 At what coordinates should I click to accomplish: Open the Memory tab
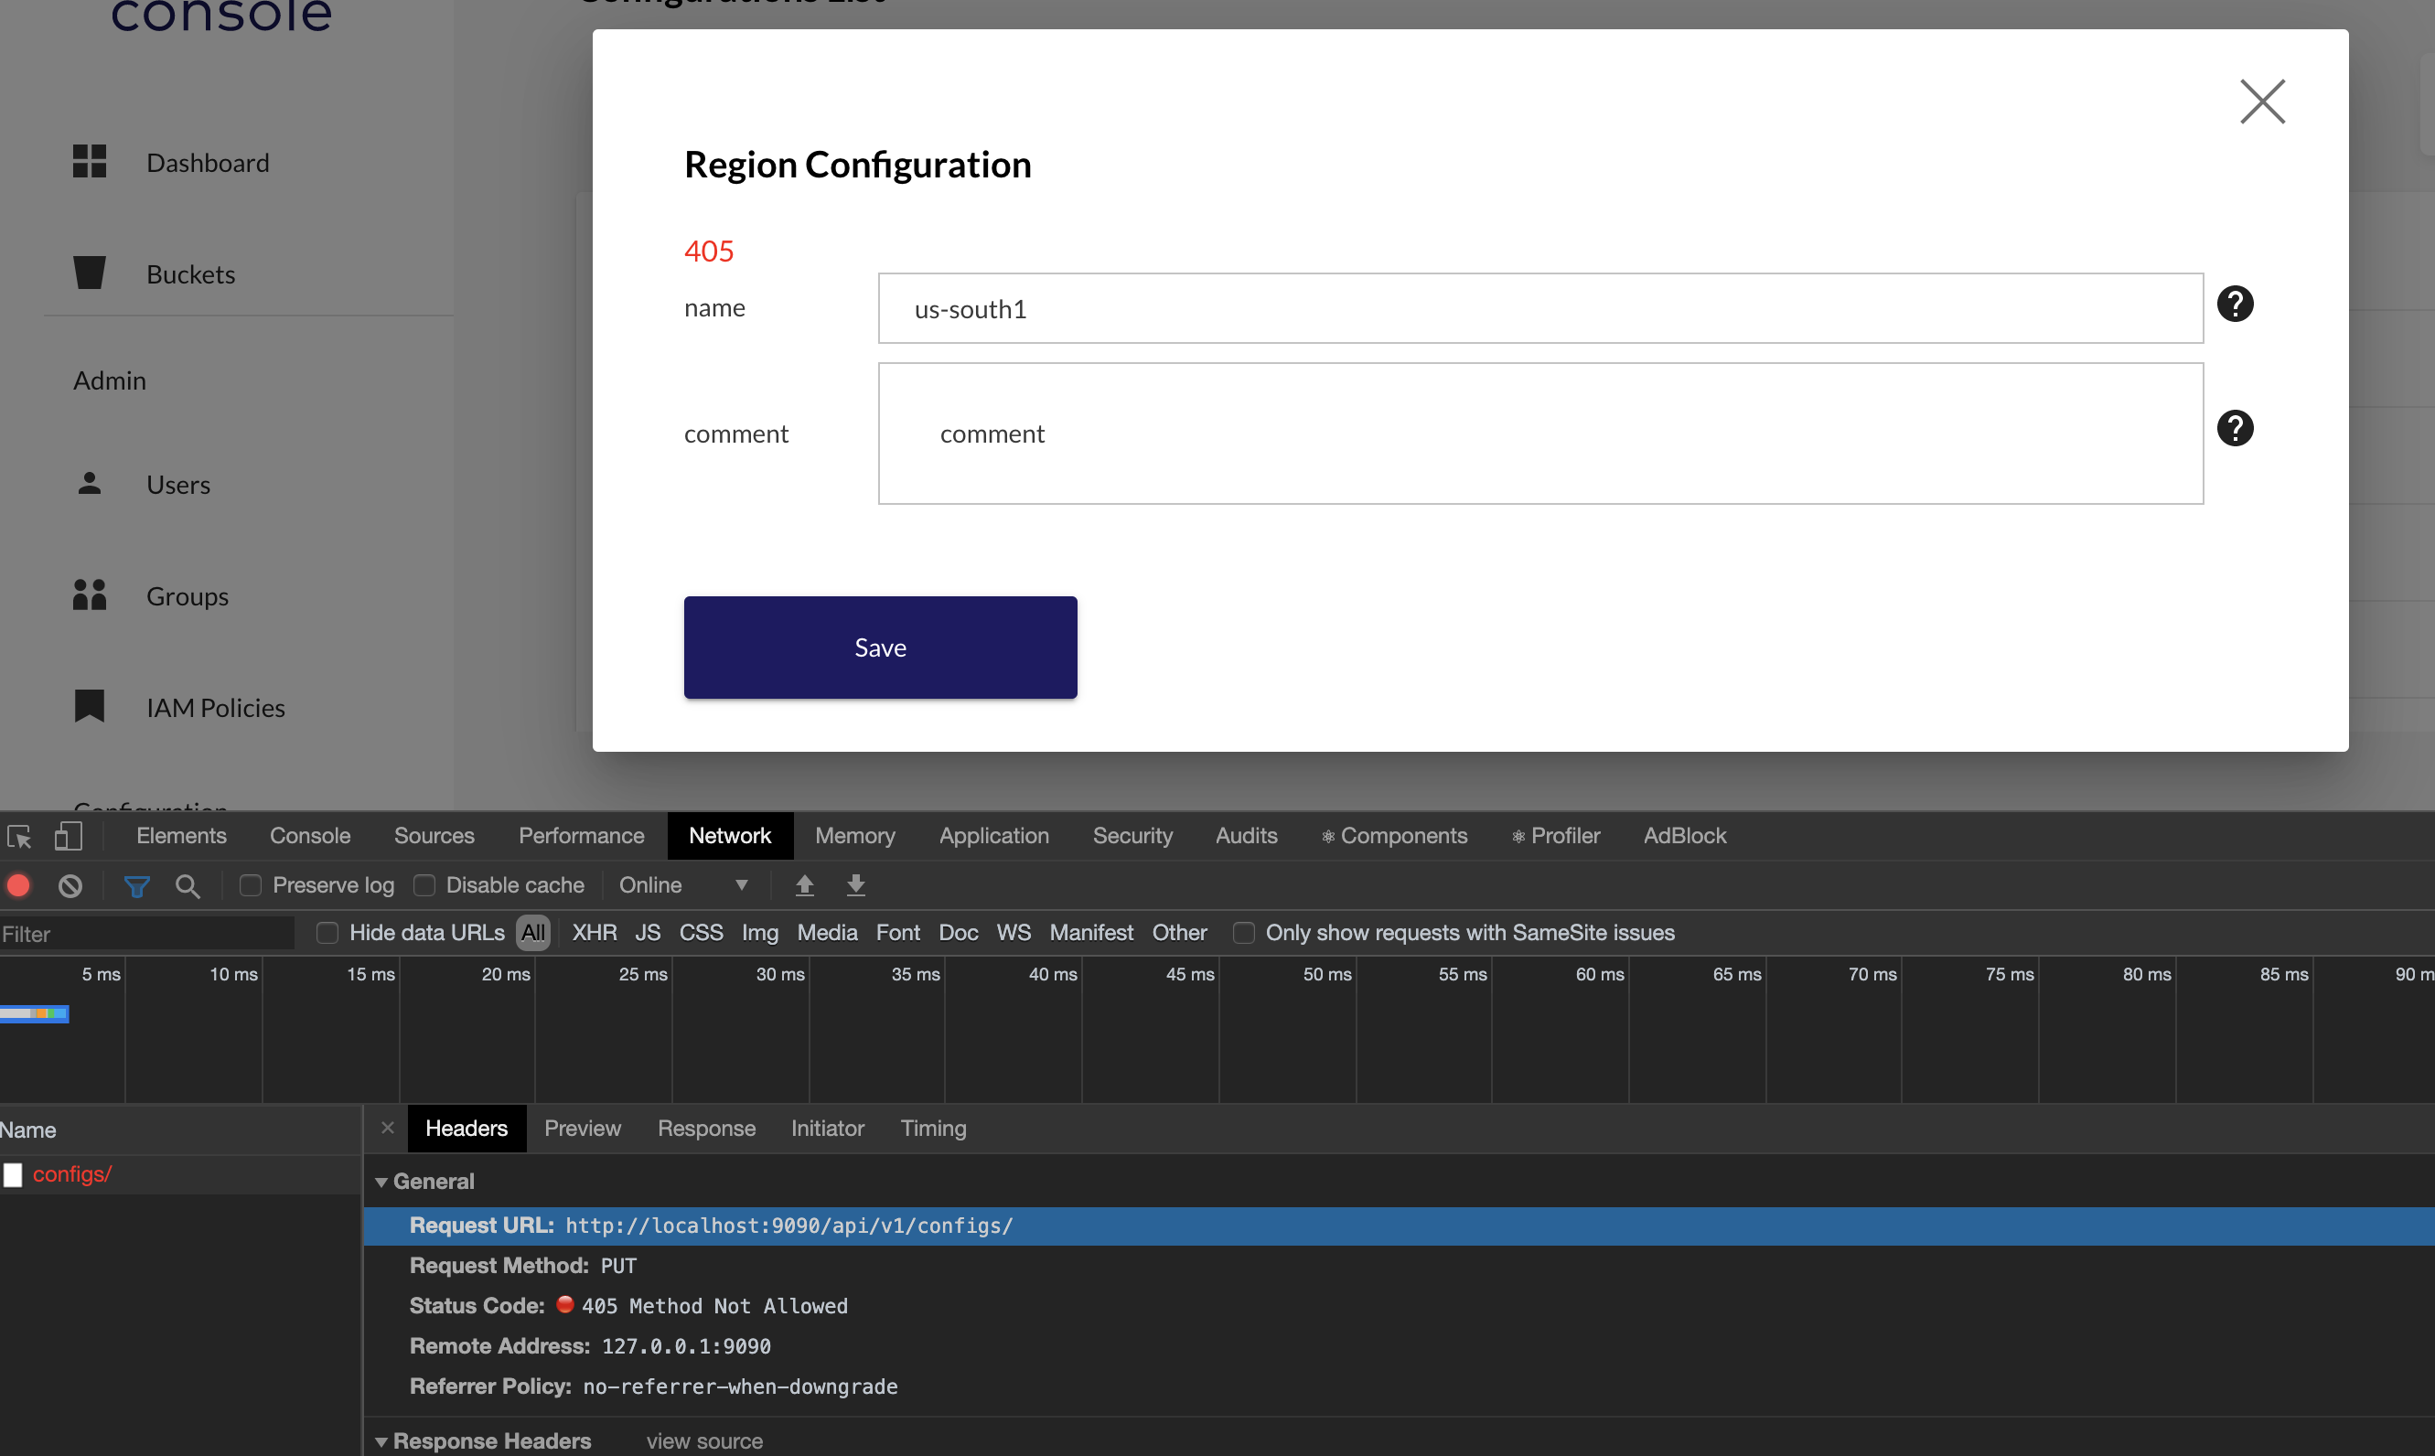pos(855,836)
